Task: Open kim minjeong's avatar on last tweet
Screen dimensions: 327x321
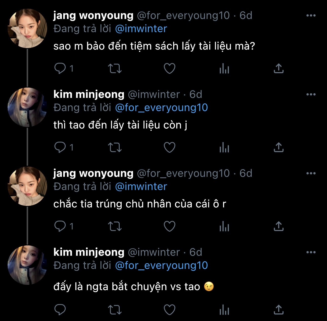Action: point(27,265)
